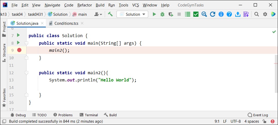Start debugging with the bug icon
Image resolution: width=278 pixels, height=125 pixels.
(x=162, y=14)
